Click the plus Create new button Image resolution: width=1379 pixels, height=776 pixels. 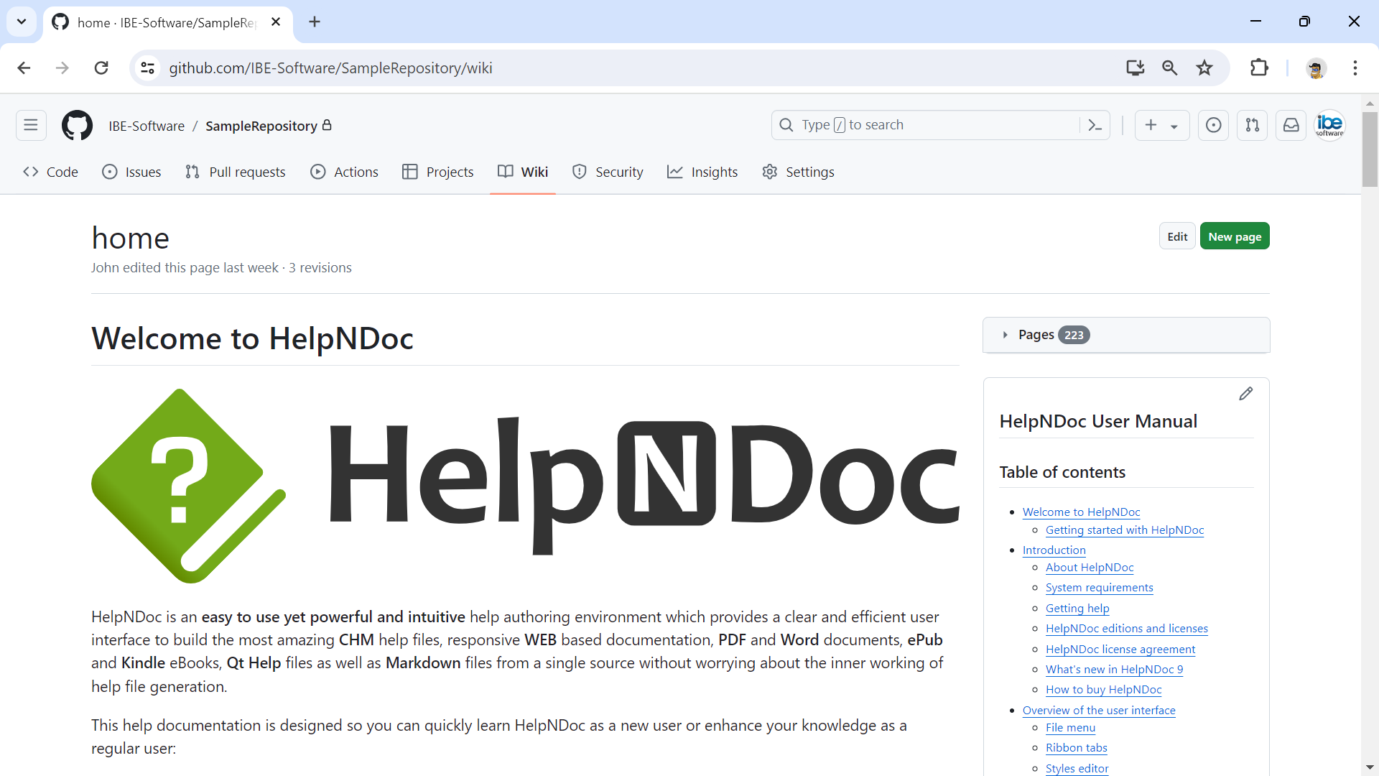click(x=1151, y=125)
